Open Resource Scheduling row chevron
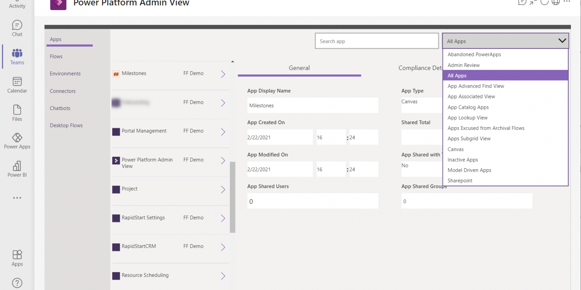Viewport: 581px width, 290px height. [x=223, y=276]
